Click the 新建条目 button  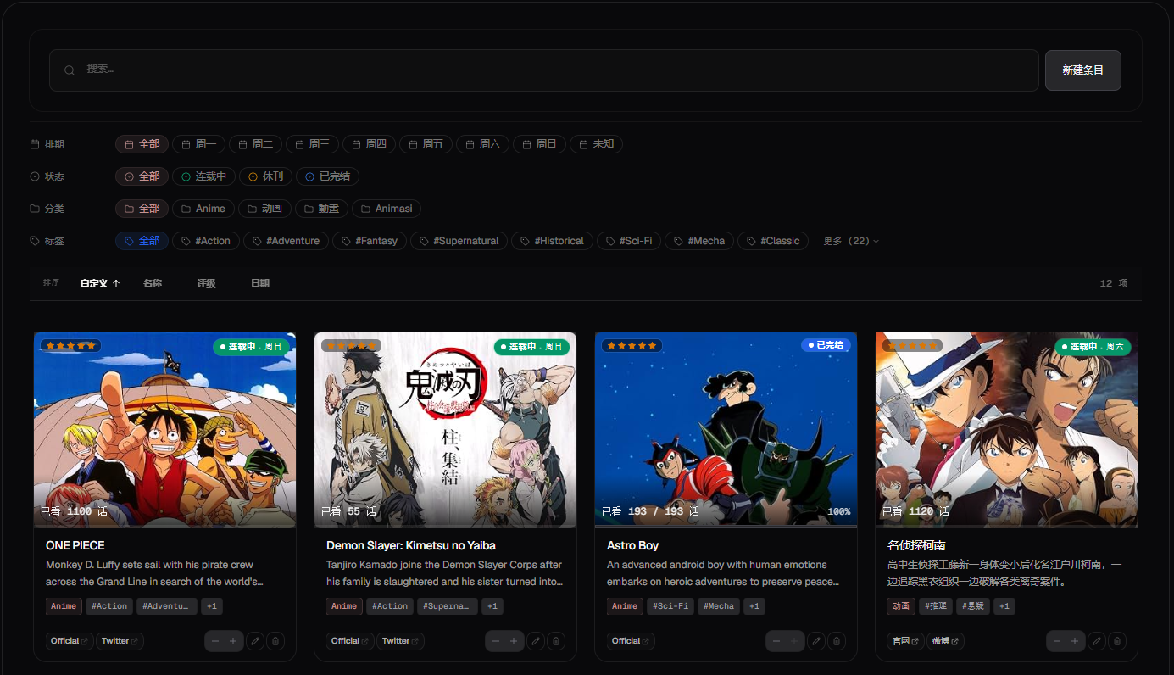(x=1083, y=70)
